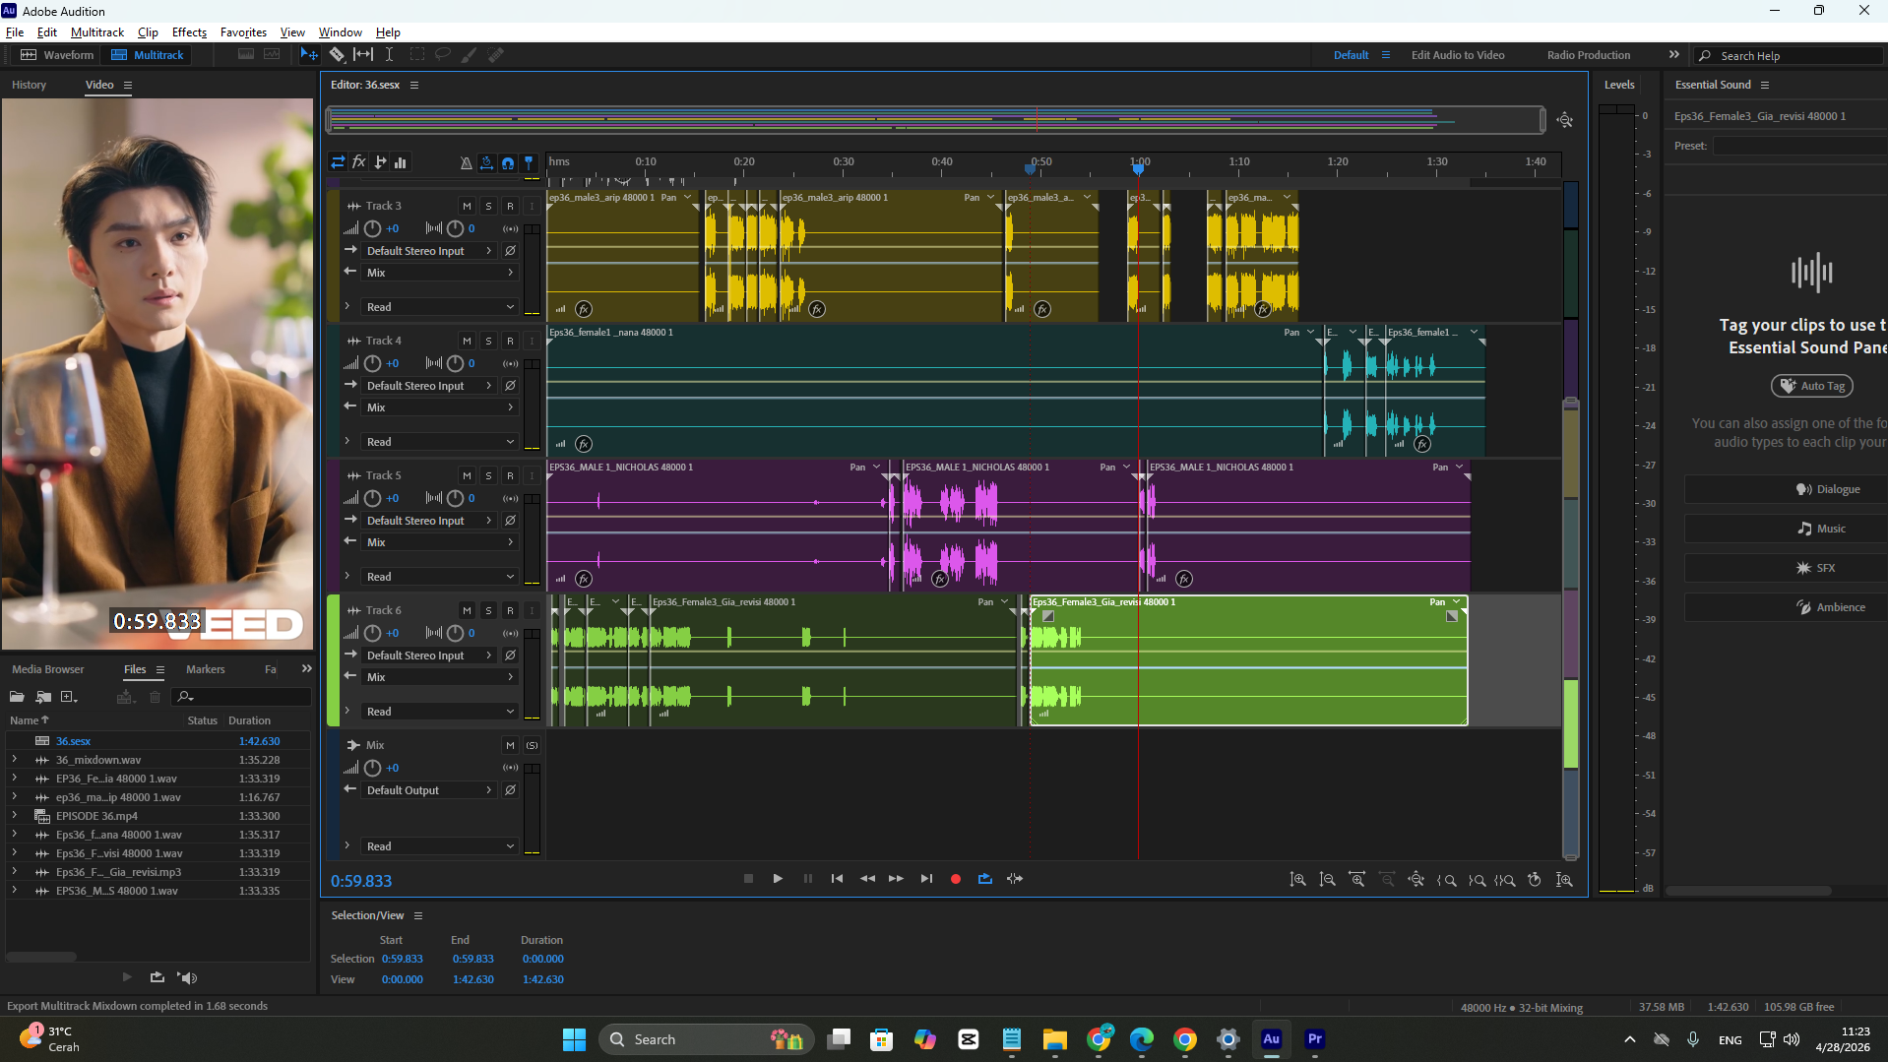The width and height of the screenshot is (1888, 1062).
Task: Adjust Track 3 volume knob
Action: click(372, 228)
